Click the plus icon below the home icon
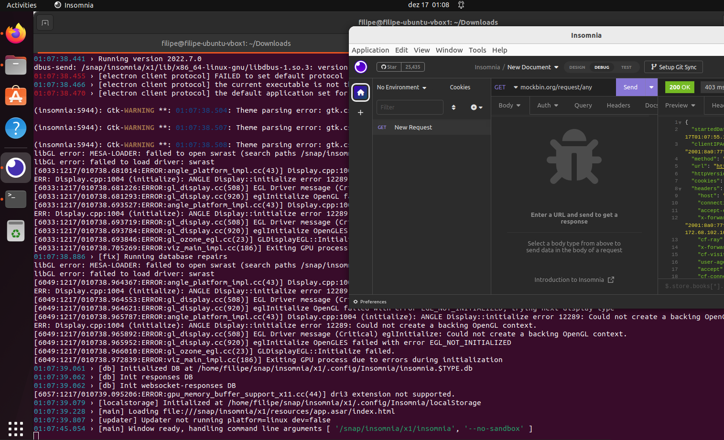The width and height of the screenshot is (724, 440). pos(361,113)
